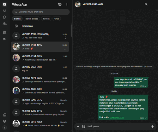Viewport: 158px width, 132px height.
Task: Open the Communities icon in sidebar
Action: 4,23
